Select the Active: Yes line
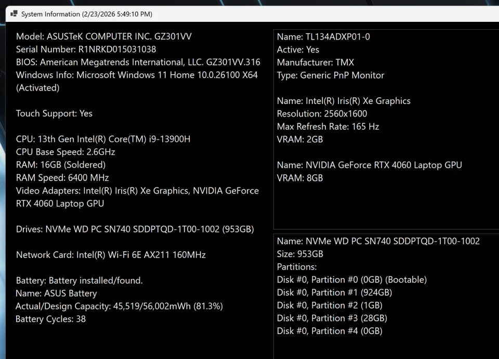Screen dimensions: 499x359 298,49
